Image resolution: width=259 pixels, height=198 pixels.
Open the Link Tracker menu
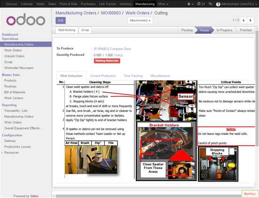[107, 4]
